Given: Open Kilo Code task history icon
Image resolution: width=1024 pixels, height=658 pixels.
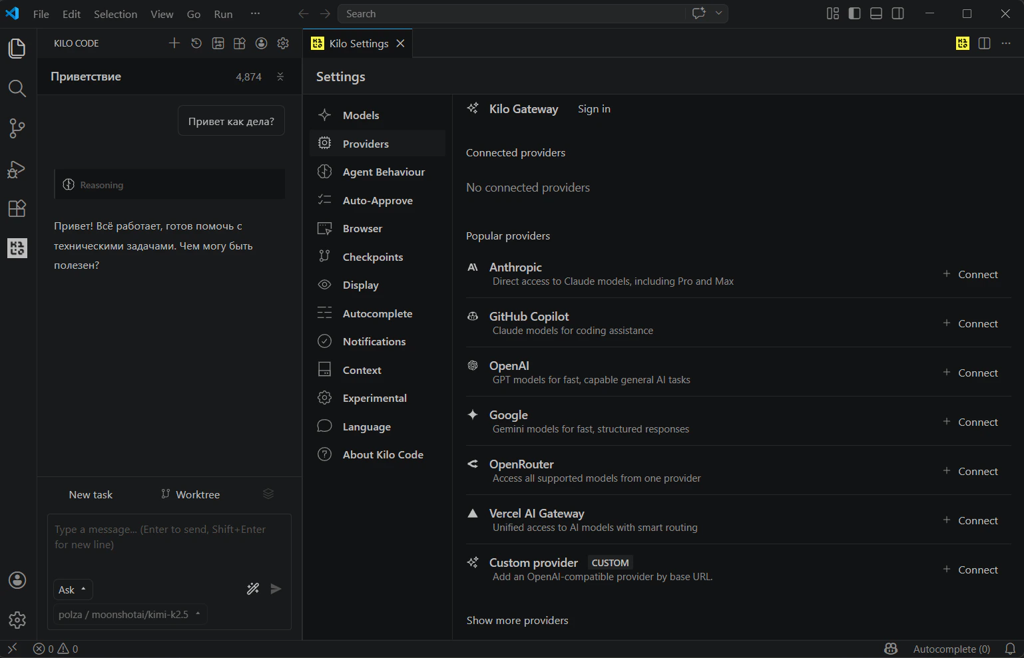Looking at the screenshot, I should point(196,43).
